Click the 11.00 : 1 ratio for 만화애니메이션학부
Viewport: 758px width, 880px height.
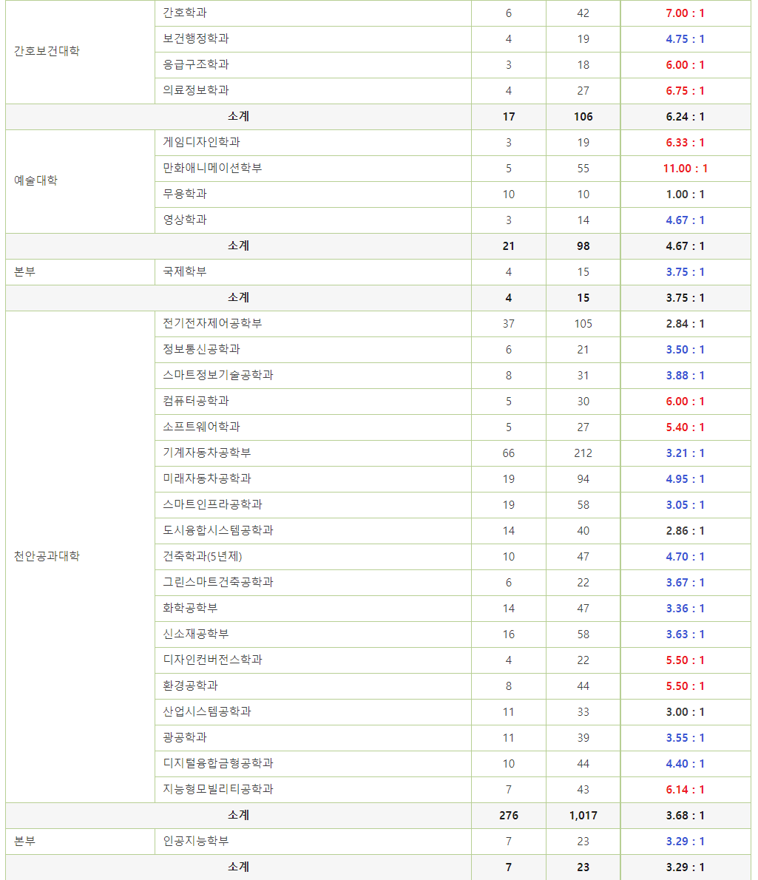[685, 168]
